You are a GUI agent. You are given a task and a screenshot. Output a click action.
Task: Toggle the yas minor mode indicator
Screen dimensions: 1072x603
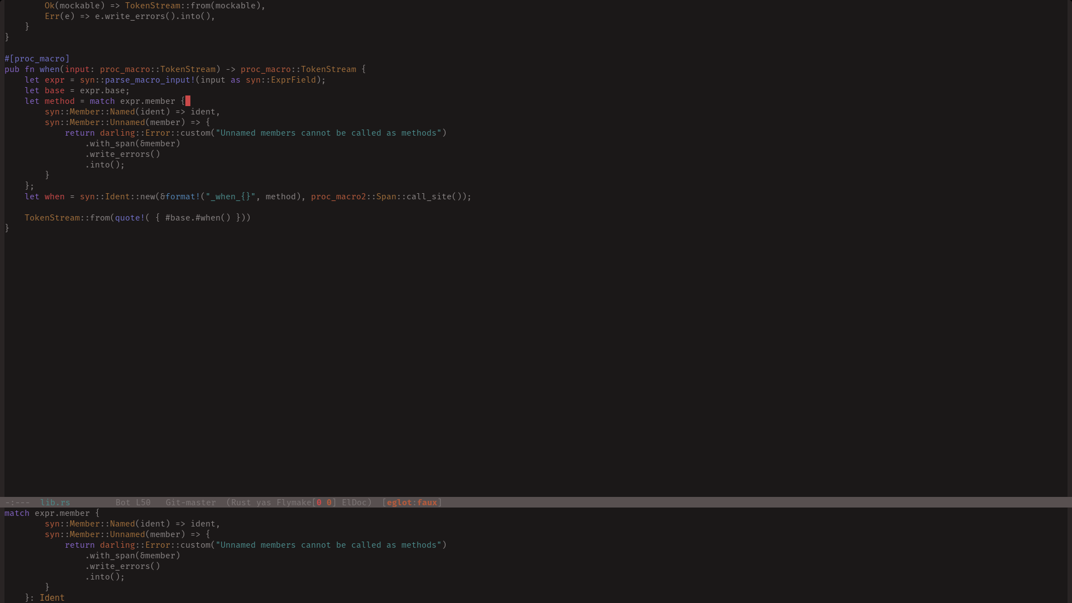264,502
